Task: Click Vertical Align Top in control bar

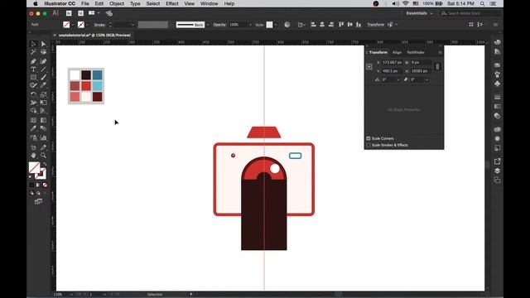Action: click(x=341, y=24)
